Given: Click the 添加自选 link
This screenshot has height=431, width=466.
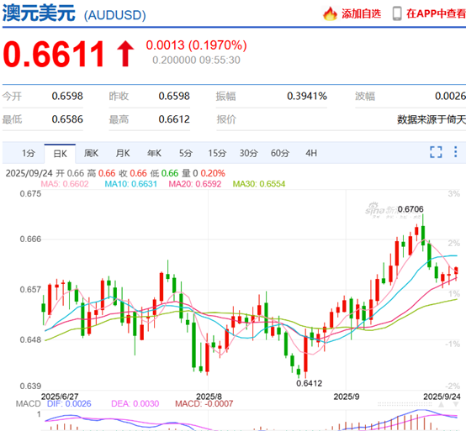Looking at the screenshot, I should tap(361, 13).
